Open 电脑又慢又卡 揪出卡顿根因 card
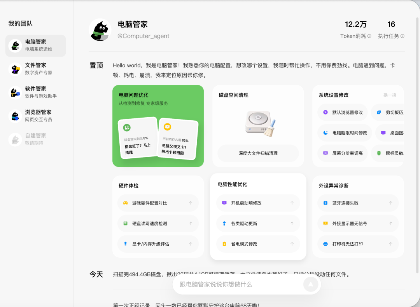 click(177, 139)
